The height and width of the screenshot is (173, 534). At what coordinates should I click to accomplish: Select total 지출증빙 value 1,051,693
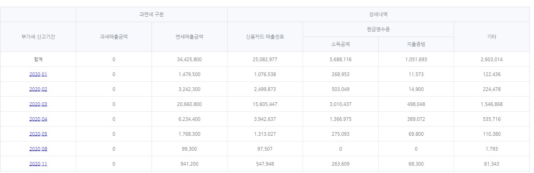(x=416, y=59)
